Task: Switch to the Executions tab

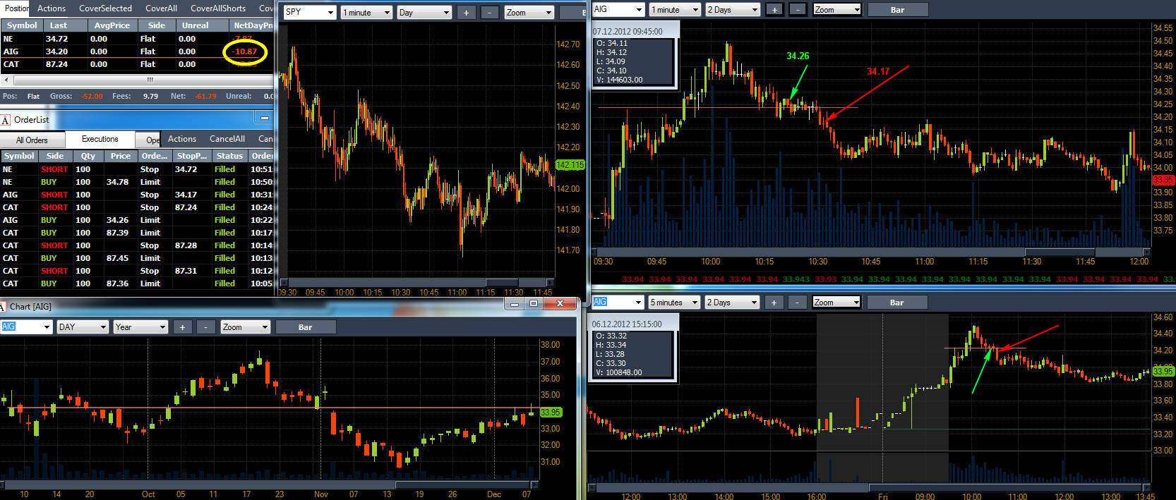Action: (x=100, y=139)
